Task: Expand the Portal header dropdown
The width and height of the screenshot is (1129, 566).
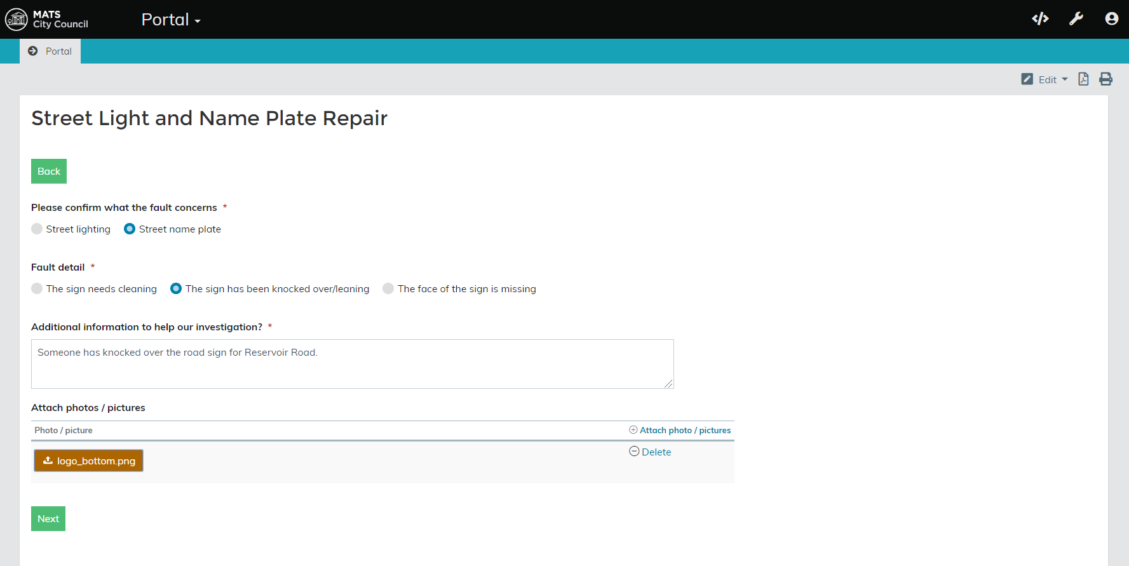Action: click(x=171, y=20)
